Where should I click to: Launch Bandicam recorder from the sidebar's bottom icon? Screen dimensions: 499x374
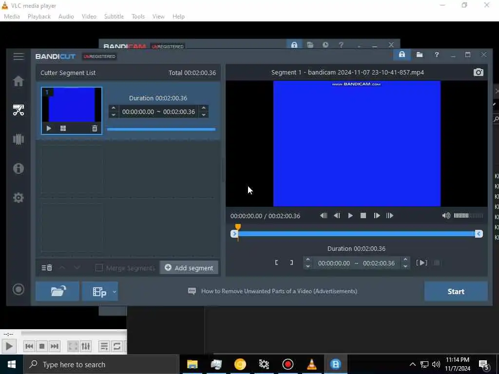click(x=19, y=289)
